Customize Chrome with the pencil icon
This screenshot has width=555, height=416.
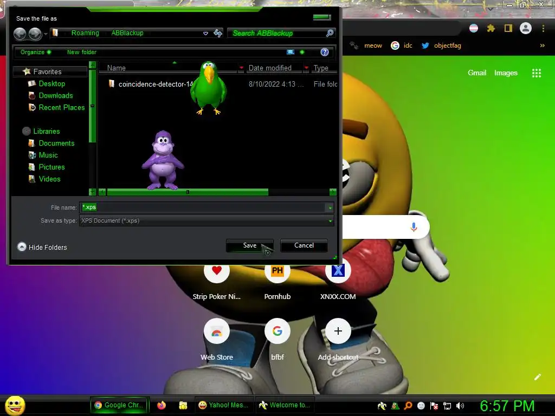click(538, 377)
